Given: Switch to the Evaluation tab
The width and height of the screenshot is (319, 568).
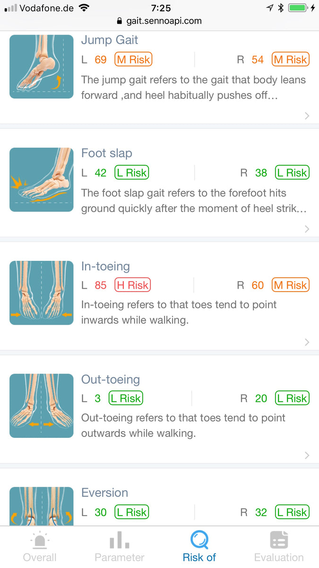Looking at the screenshot, I should pyautogui.click(x=279, y=547).
